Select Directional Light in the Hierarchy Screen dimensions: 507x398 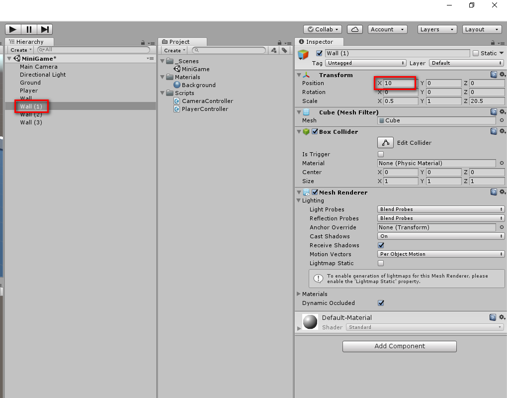(x=43, y=75)
